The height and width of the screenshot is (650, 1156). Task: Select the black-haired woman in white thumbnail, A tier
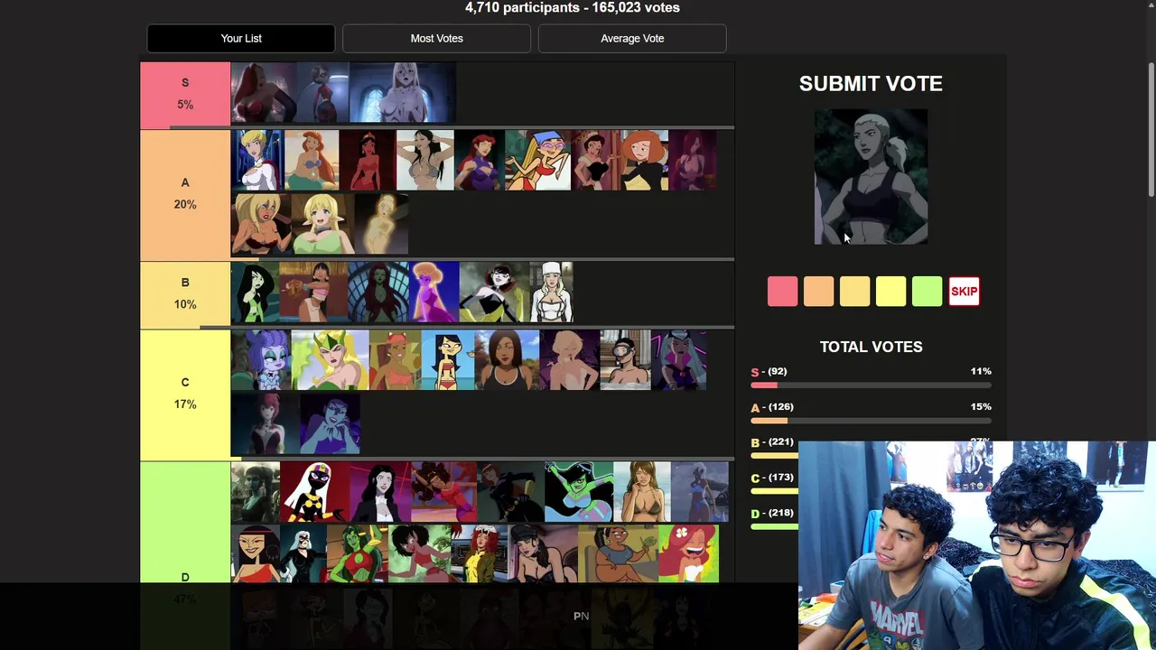tap(424, 160)
